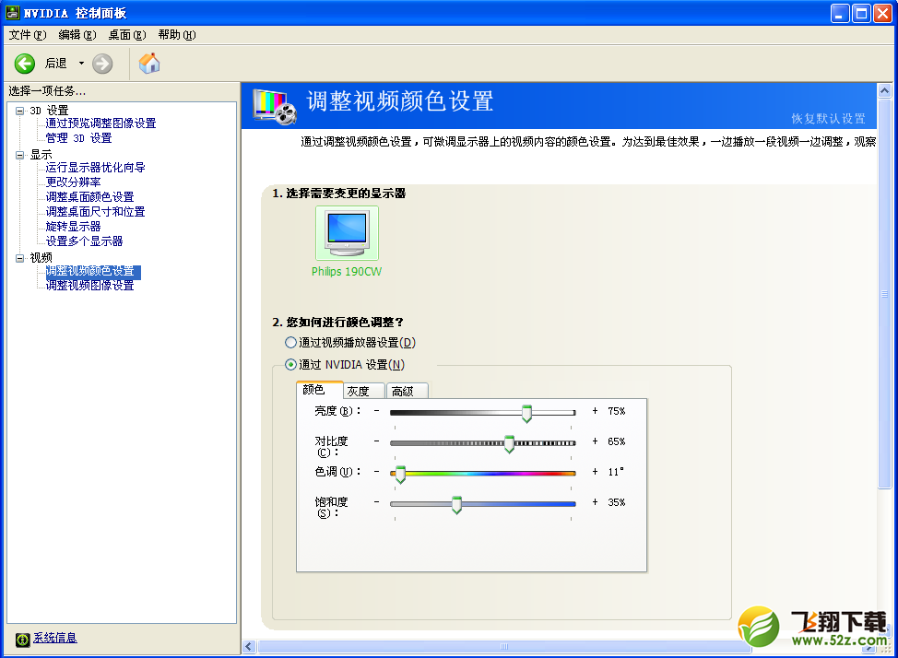Click the hue (色调) slider thumb
898x658 pixels.
[x=400, y=475]
